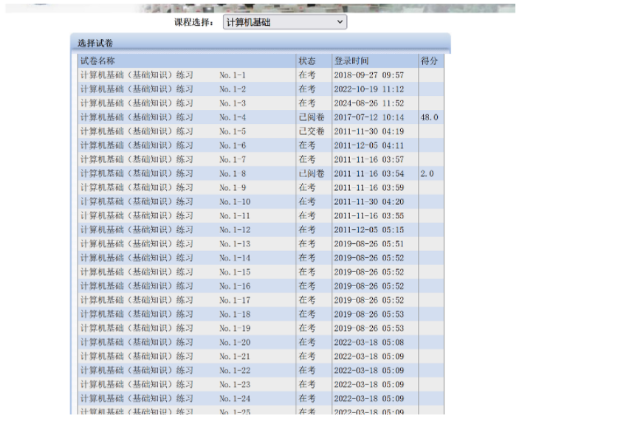Select exam row No. 1-15

click(x=261, y=272)
